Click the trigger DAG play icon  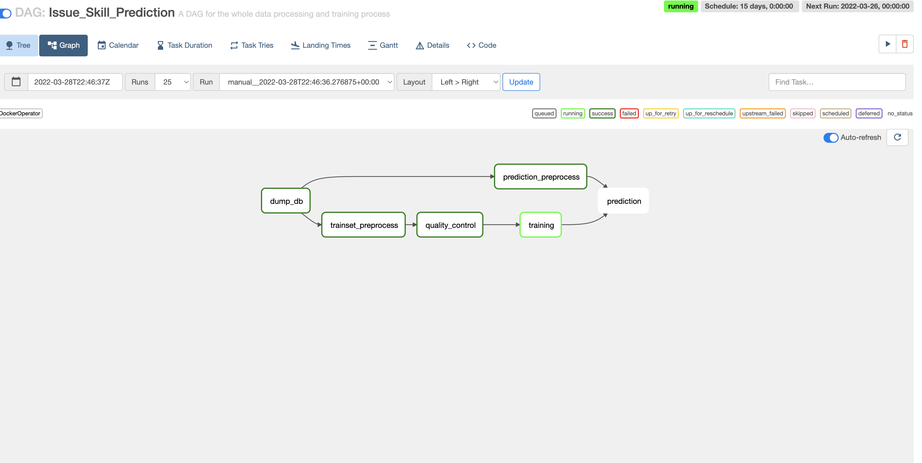coord(887,44)
